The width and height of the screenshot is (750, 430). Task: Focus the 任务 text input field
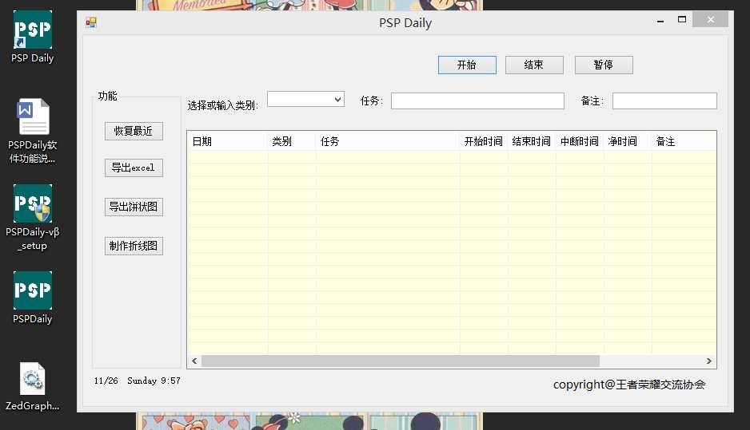point(477,101)
